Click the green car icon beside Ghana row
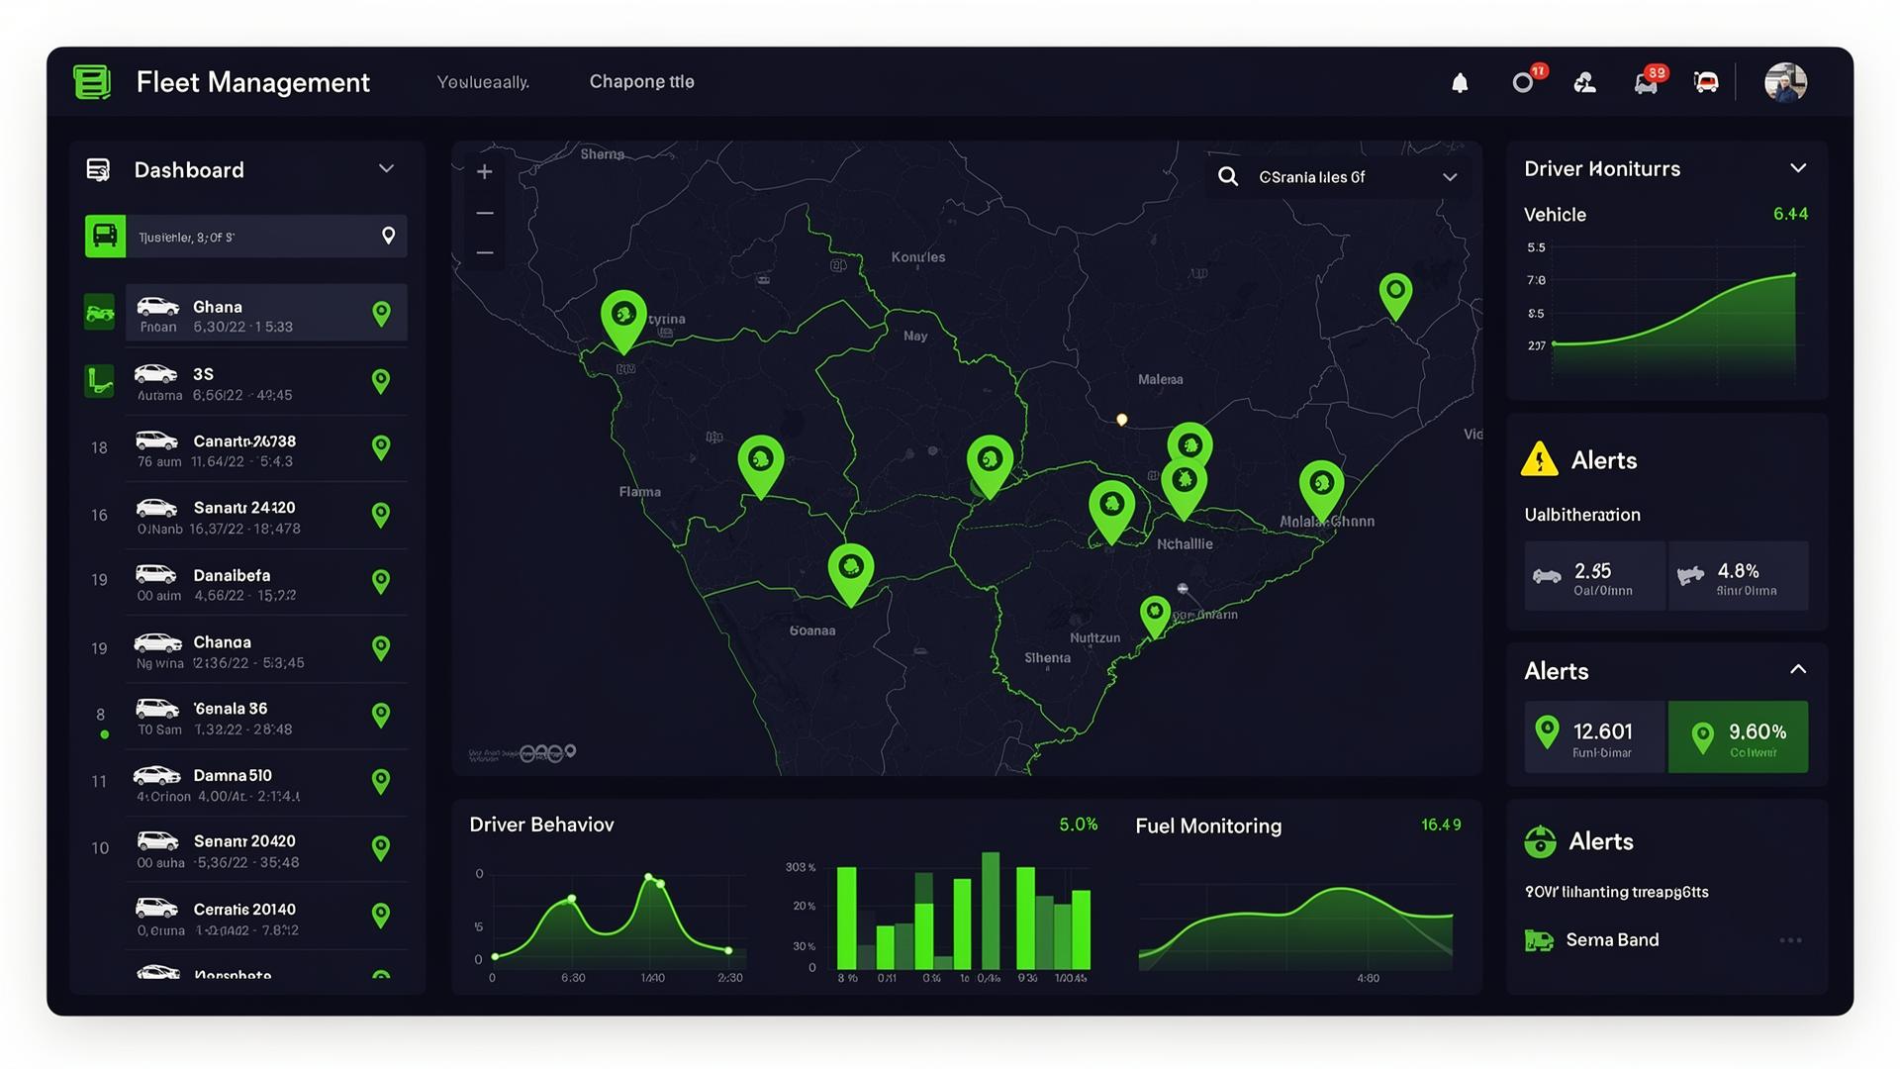Viewport: 1900px width, 1069px height. tap(99, 313)
